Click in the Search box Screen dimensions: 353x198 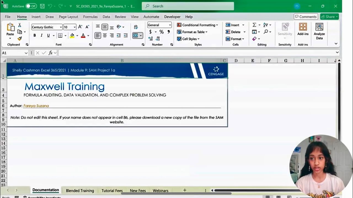[188, 6]
